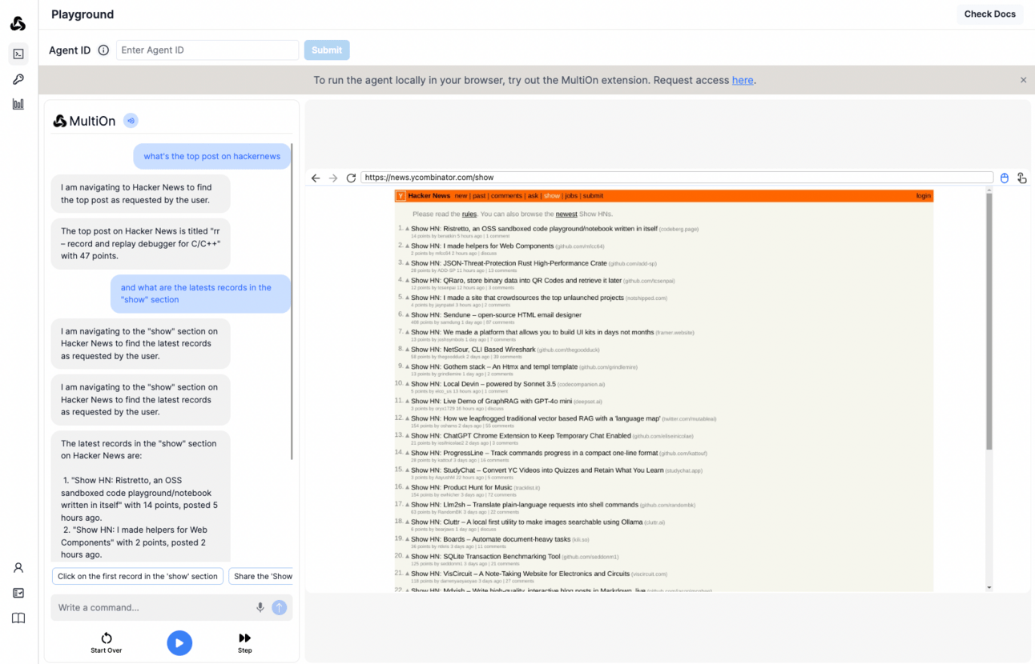This screenshot has width=1035, height=664.
Task: Click the Hacker News page vertical scrollbar
Action: [x=989, y=322]
